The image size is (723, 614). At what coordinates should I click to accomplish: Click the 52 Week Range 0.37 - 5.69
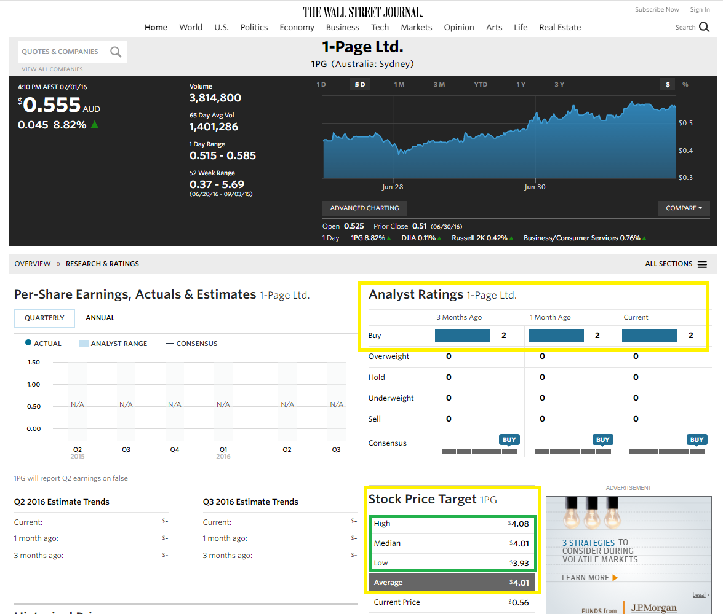[217, 185]
